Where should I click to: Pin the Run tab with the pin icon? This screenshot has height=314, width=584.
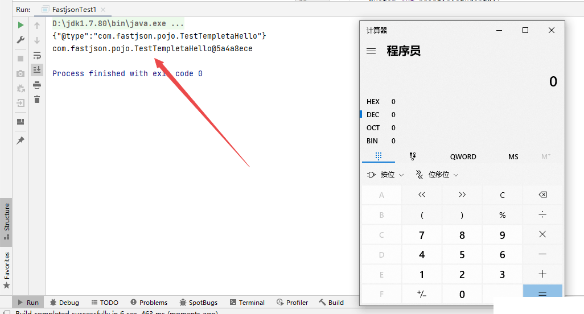(x=20, y=141)
